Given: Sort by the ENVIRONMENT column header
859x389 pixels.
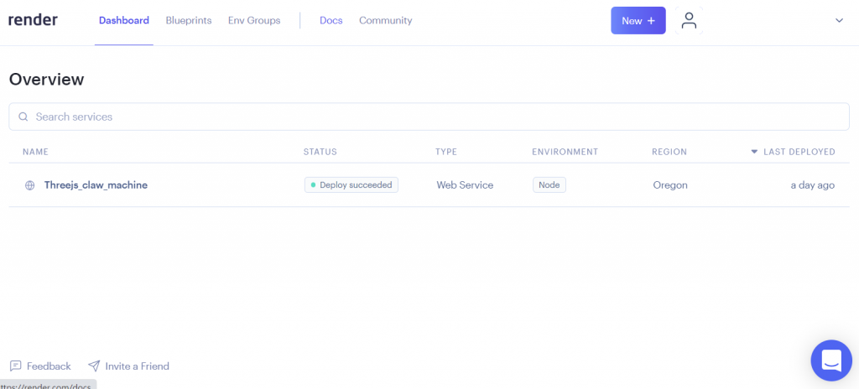Looking at the screenshot, I should tap(565, 152).
